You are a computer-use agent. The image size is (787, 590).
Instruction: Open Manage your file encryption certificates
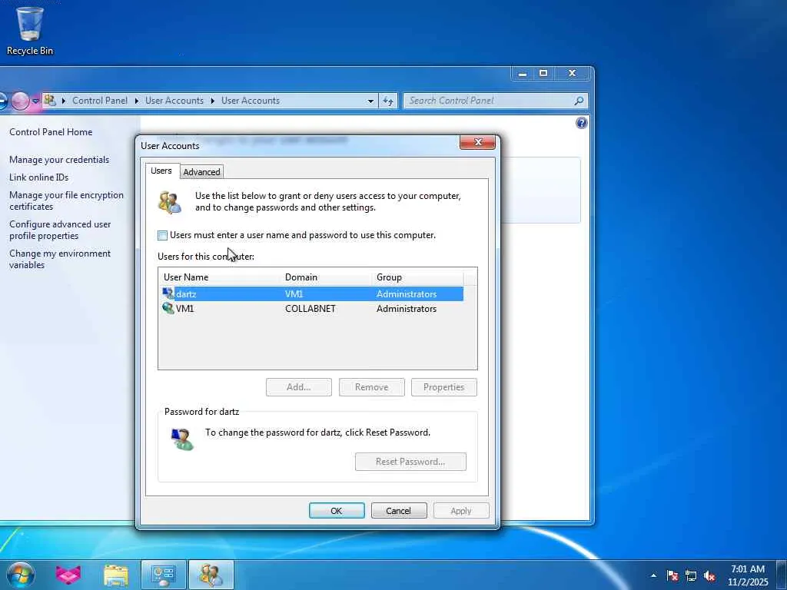[66, 201]
